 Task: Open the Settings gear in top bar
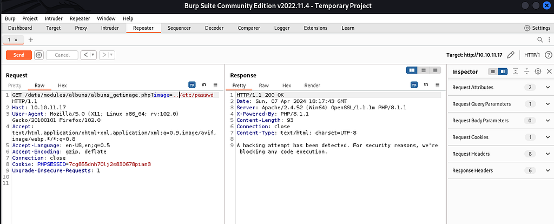pyautogui.click(x=527, y=28)
